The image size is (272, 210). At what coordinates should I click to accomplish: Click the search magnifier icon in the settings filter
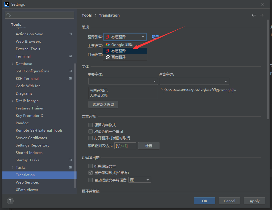click(x=9, y=15)
